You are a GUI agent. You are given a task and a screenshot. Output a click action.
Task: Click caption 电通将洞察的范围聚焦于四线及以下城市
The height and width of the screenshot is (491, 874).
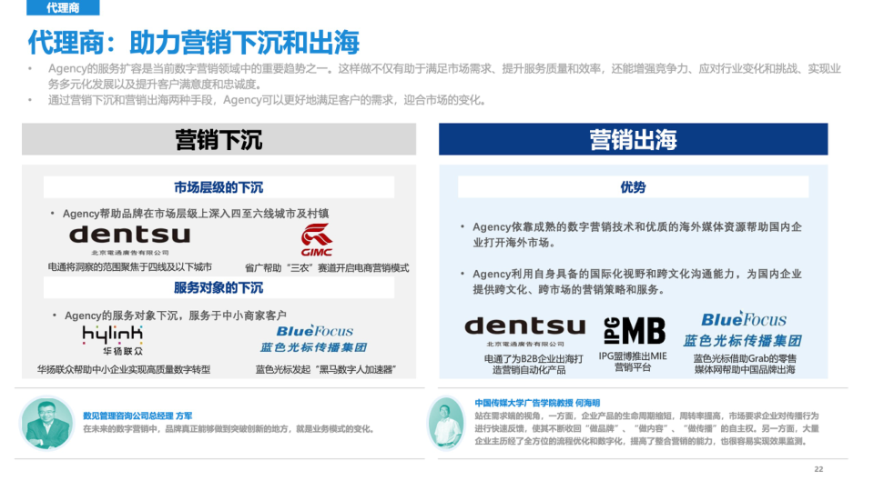pyautogui.click(x=130, y=267)
